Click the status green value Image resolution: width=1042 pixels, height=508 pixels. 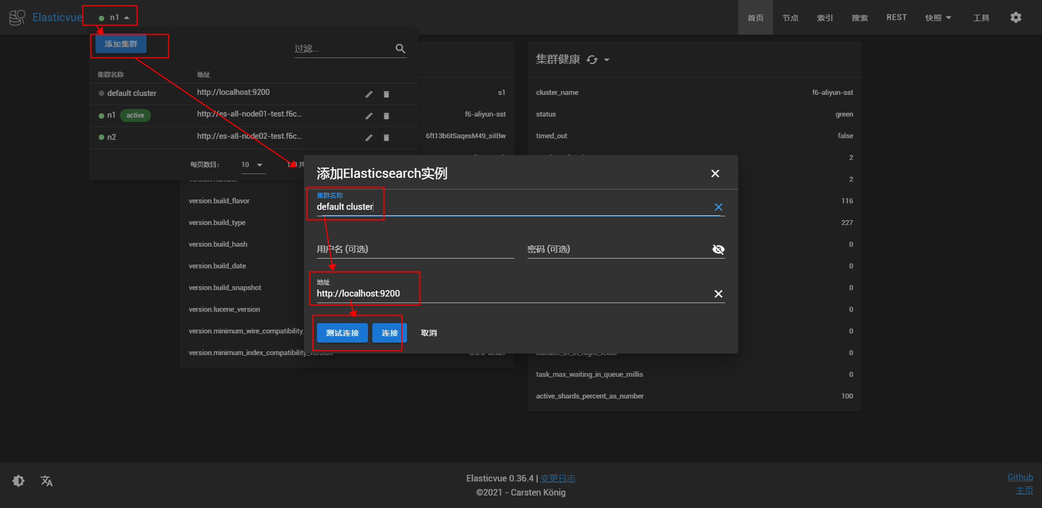pos(844,114)
